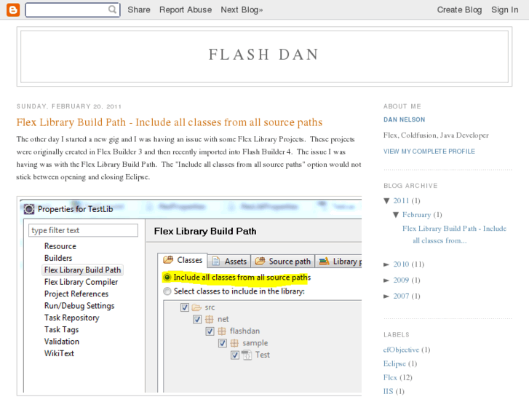Click the Library path books icon
This screenshot has width=529, height=397.
(x=325, y=262)
